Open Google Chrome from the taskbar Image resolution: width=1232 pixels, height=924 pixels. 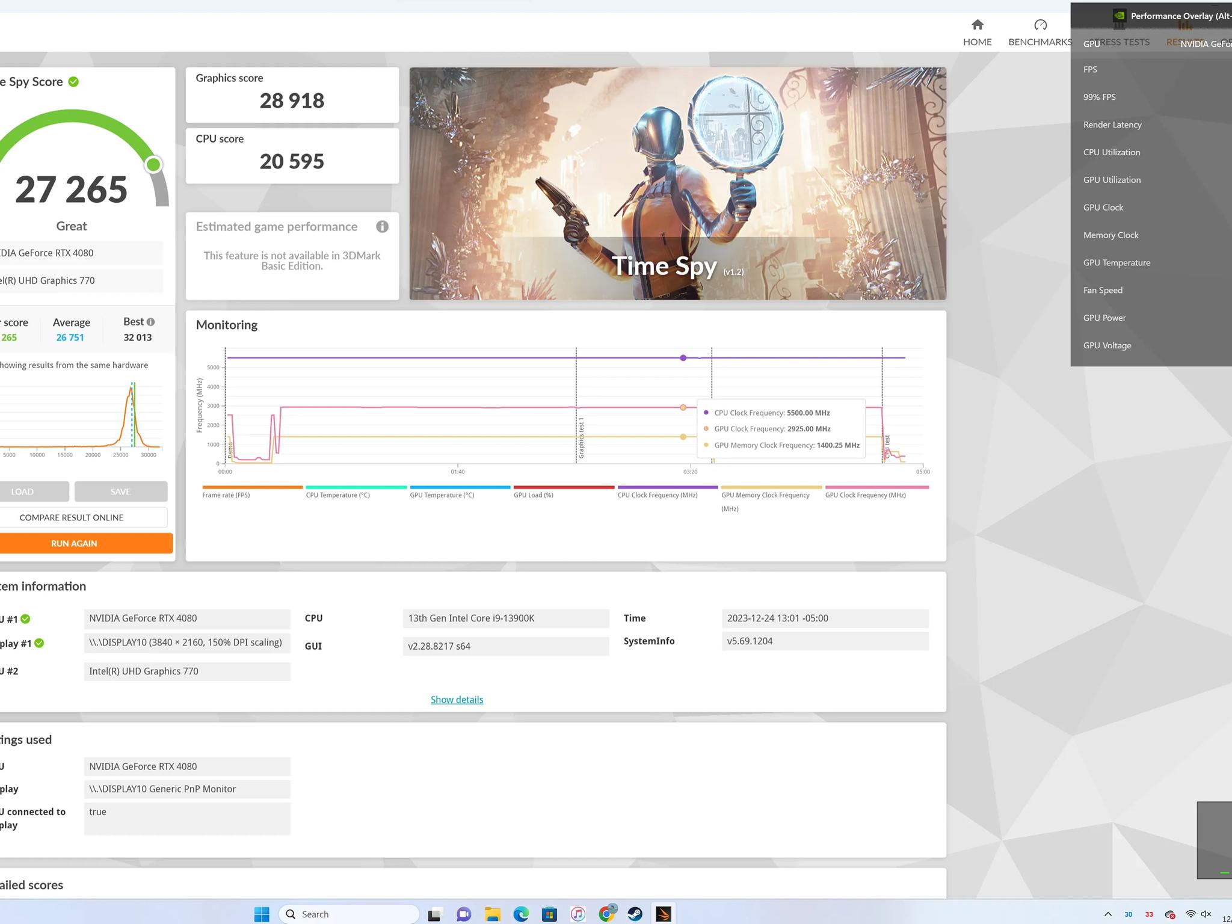coord(607,914)
